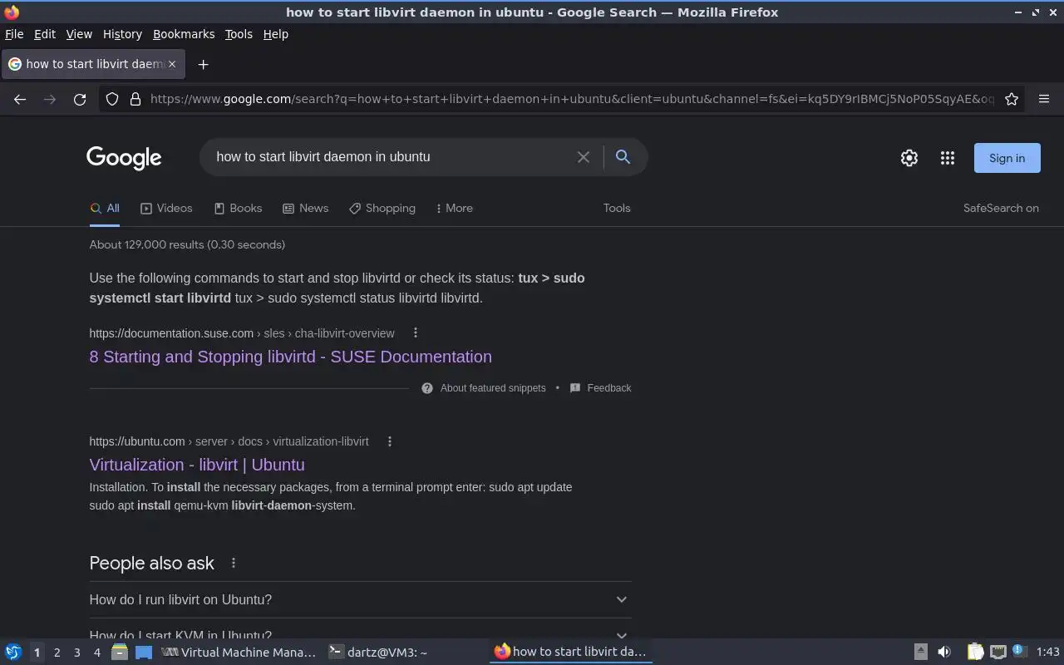The width and height of the screenshot is (1064, 665).
Task: Open the Google apps grid
Action: 948,158
